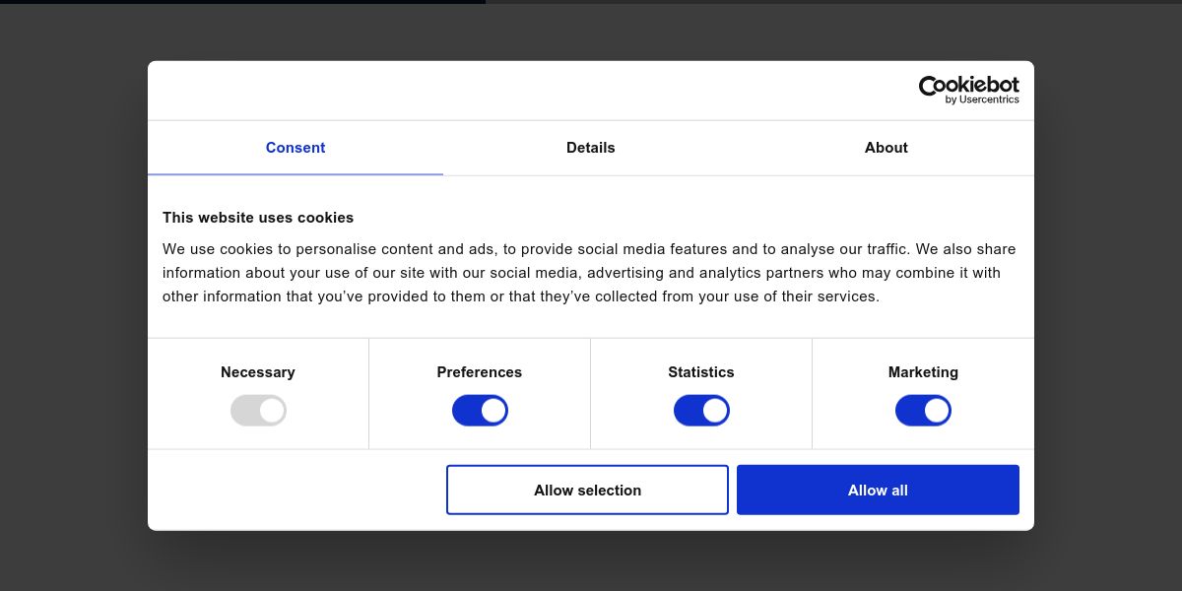Click the Marketing category label
The width and height of the screenshot is (1182, 591).
click(x=923, y=372)
